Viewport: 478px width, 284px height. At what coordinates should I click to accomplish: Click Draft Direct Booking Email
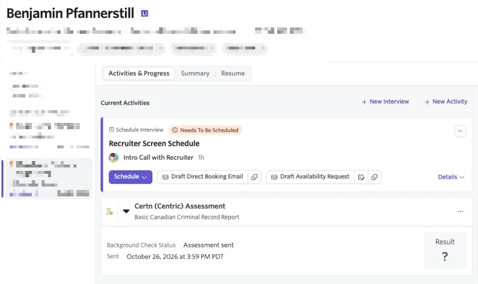point(203,177)
